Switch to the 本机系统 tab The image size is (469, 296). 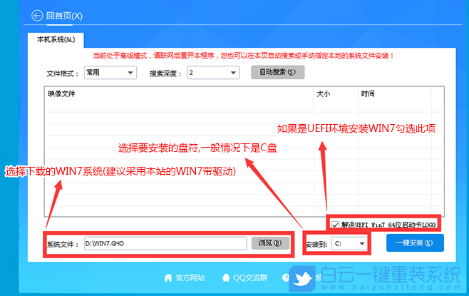[x=56, y=39]
